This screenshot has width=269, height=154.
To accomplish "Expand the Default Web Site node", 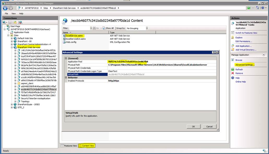I will coord(12,38).
